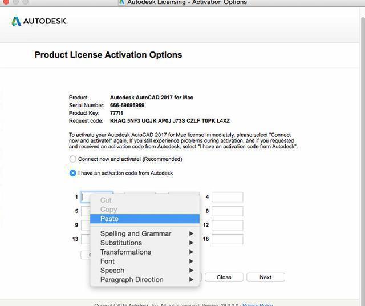The image size is (365, 306).
Task: Open the Speech submenu
Action: (x=145, y=271)
